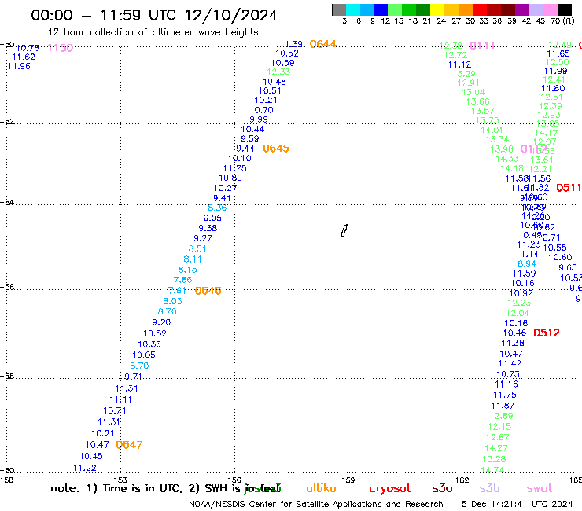
Task: Click the red cryosat time label 0511
Action: (x=569, y=188)
